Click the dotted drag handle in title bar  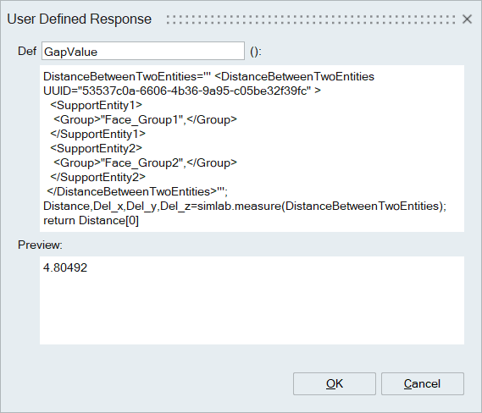point(311,19)
